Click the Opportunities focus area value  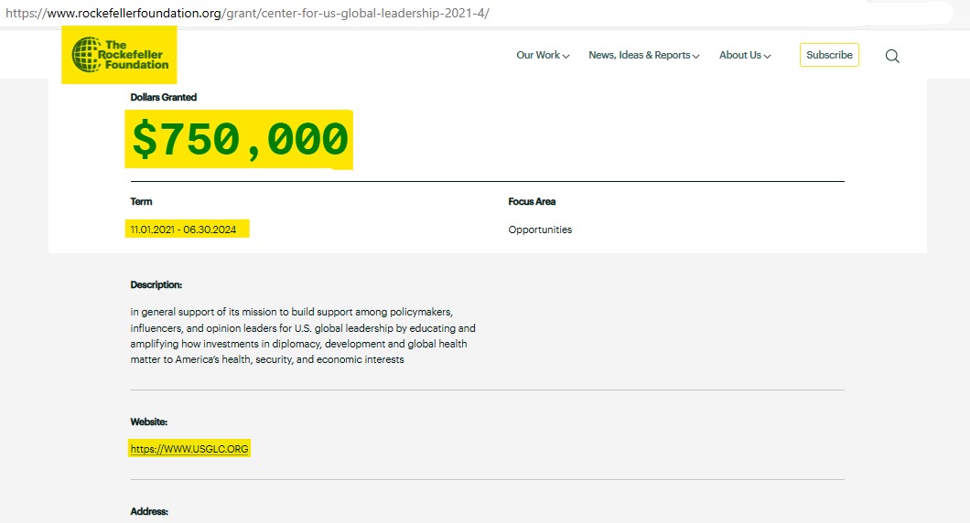click(x=540, y=229)
